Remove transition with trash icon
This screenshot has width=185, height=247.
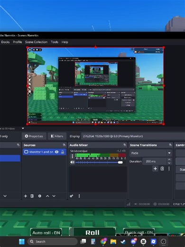pos(162,169)
